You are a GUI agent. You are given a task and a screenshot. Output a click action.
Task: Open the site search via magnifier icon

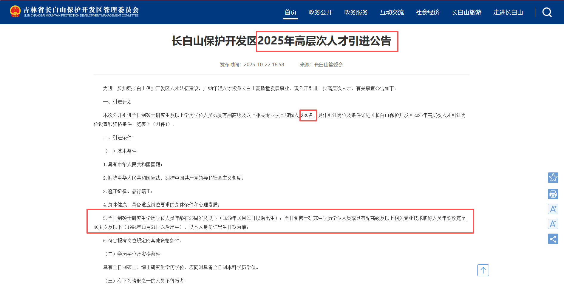547,12
